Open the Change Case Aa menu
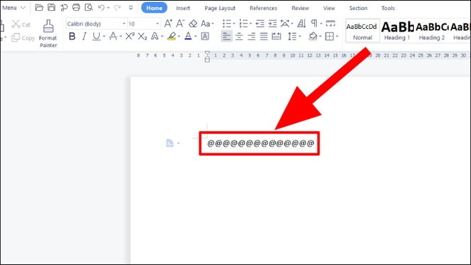Viewport: 471px width, 265px height. (x=207, y=24)
